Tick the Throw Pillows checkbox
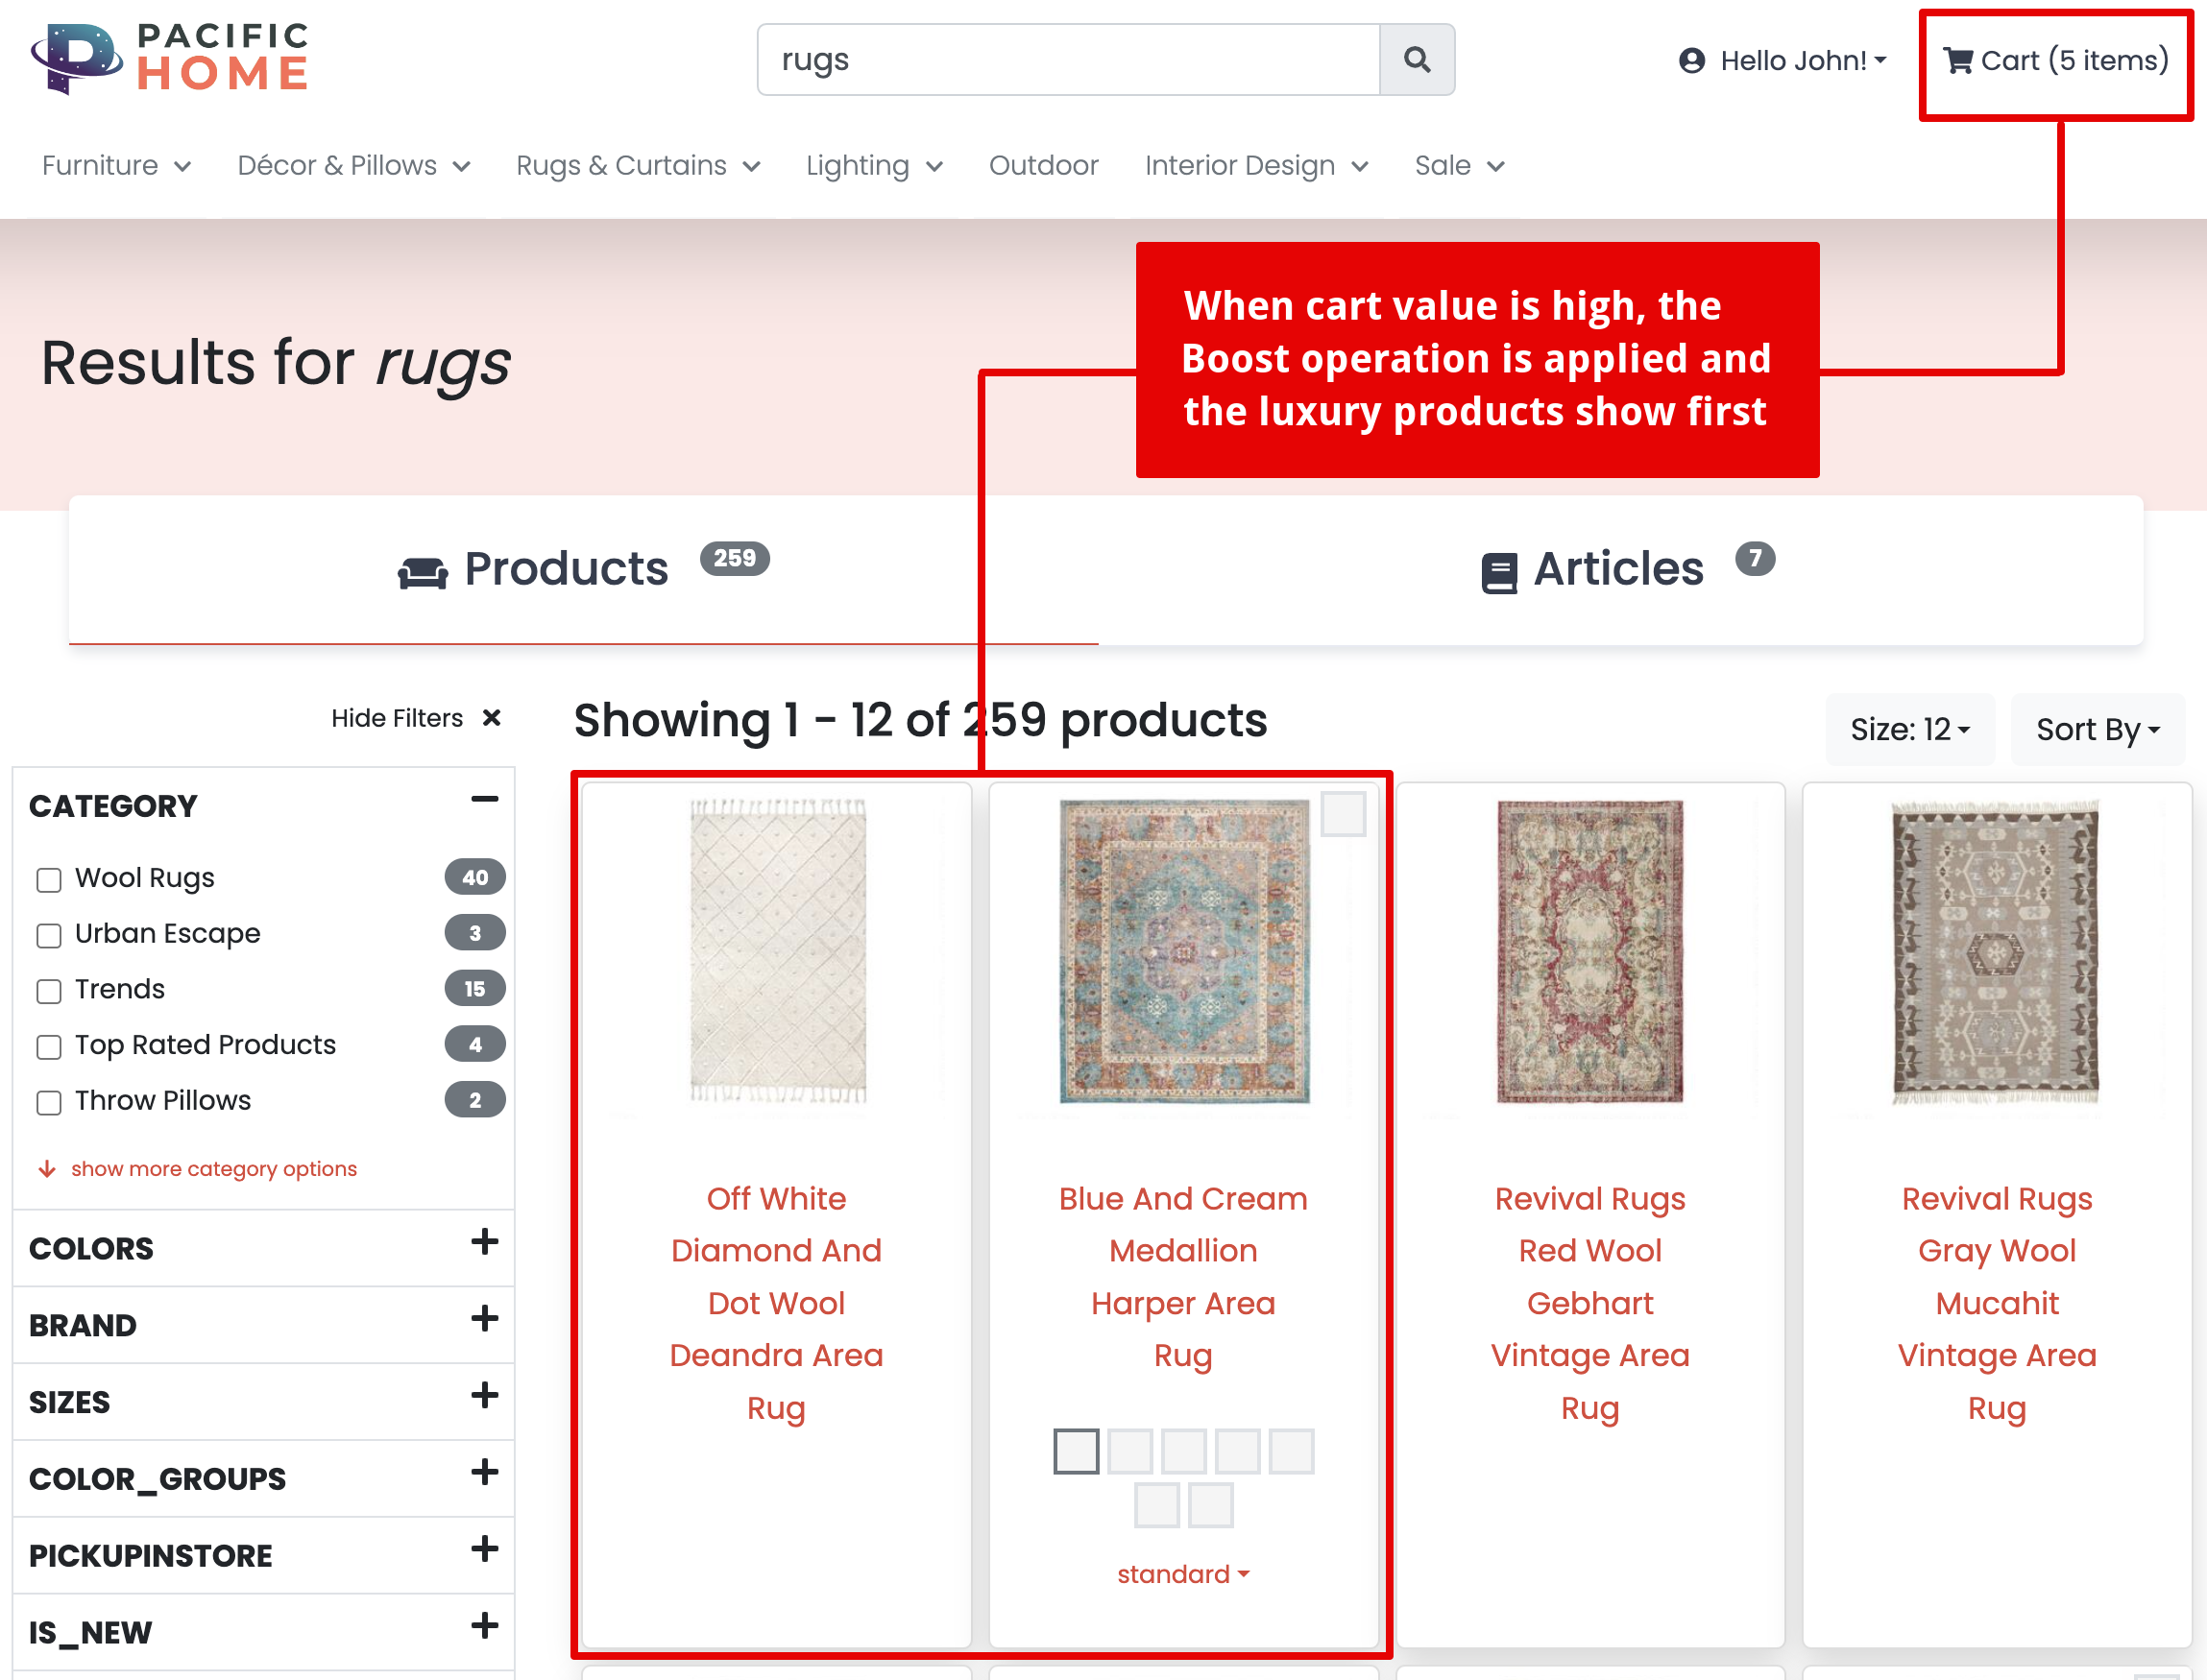Image resolution: width=2207 pixels, height=1680 pixels. [48, 1102]
